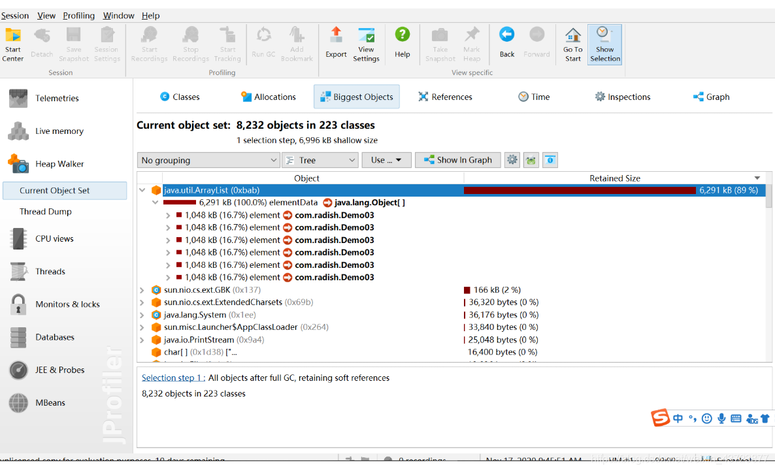Switch to the Classes view tab
775x471 pixels.
pos(180,97)
